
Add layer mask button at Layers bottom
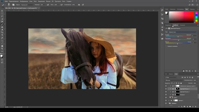pyautogui.click(x=184, y=106)
